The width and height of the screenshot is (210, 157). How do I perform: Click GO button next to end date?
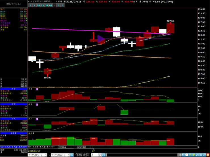tap(72, 155)
